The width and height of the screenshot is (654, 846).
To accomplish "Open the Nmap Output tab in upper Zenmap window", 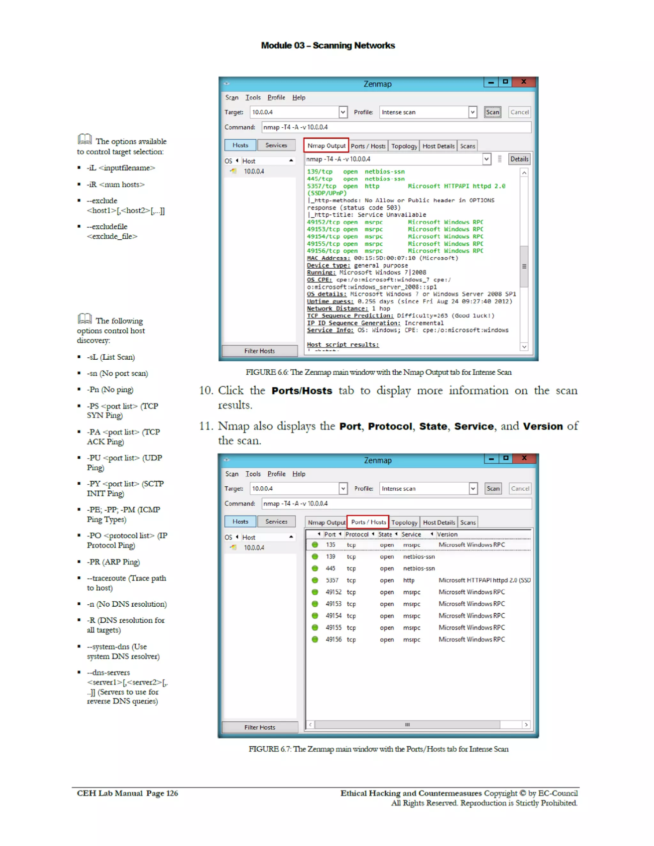I will click(326, 146).
